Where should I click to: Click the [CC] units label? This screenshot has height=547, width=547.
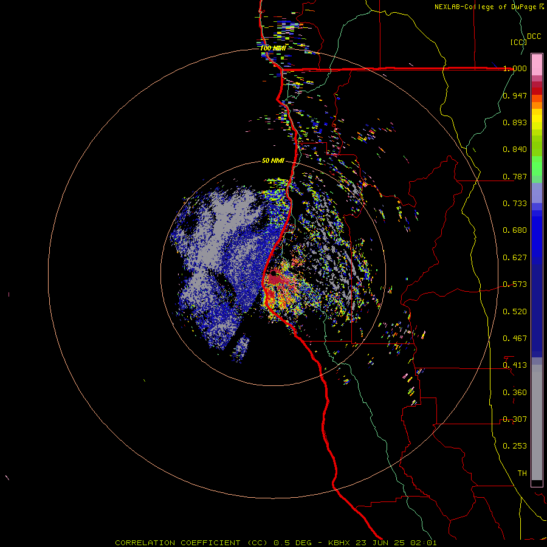(518, 42)
